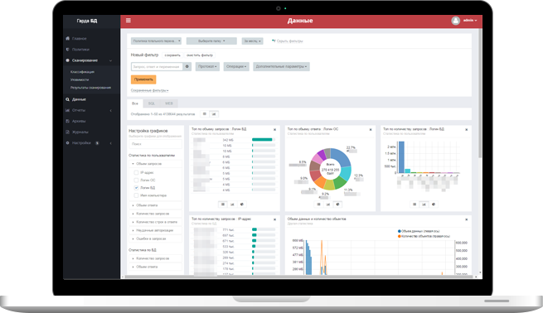Select list view in Топ по объему ответа widget
543x313 pixels.
pos(319,205)
